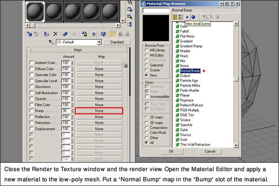Click the Show Map in Viewport cube icon

(103, 34)
